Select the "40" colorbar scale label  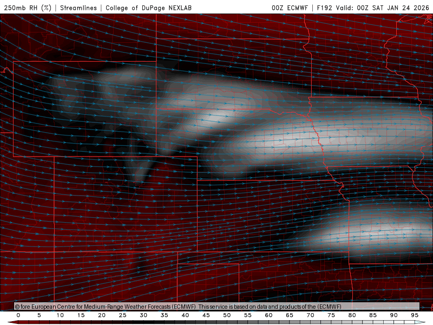[185, 315]
